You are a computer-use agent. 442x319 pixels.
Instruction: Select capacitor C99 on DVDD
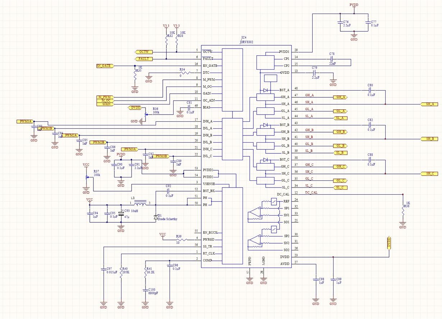(333, 280)
